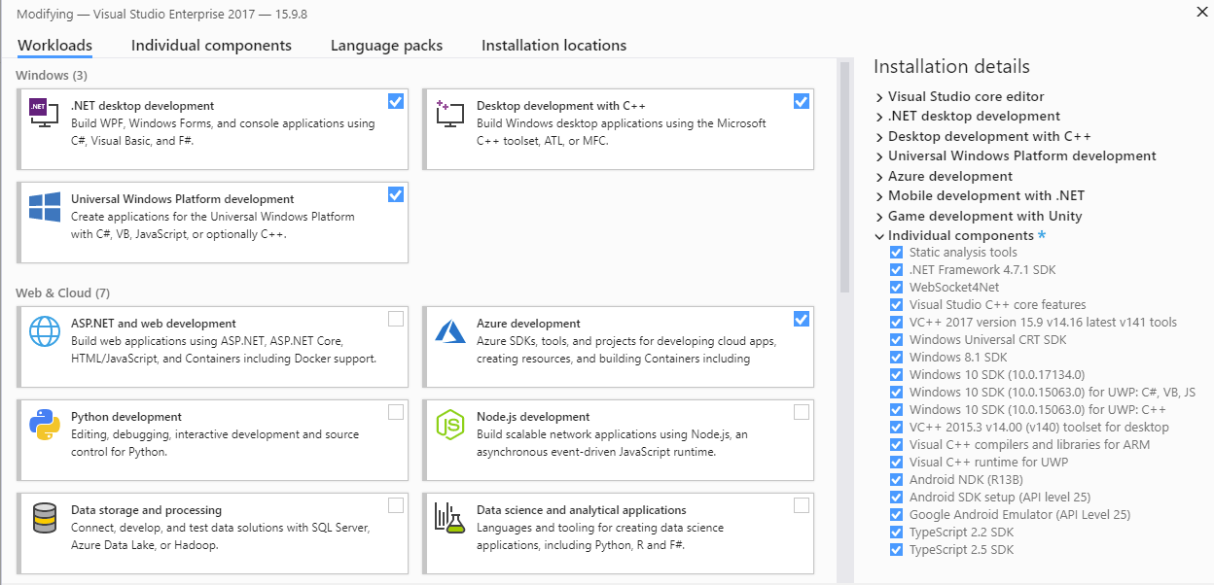Expand Desktop development with C++ installation details
This screenshot has width=1214, height=585.
(879, 137)
